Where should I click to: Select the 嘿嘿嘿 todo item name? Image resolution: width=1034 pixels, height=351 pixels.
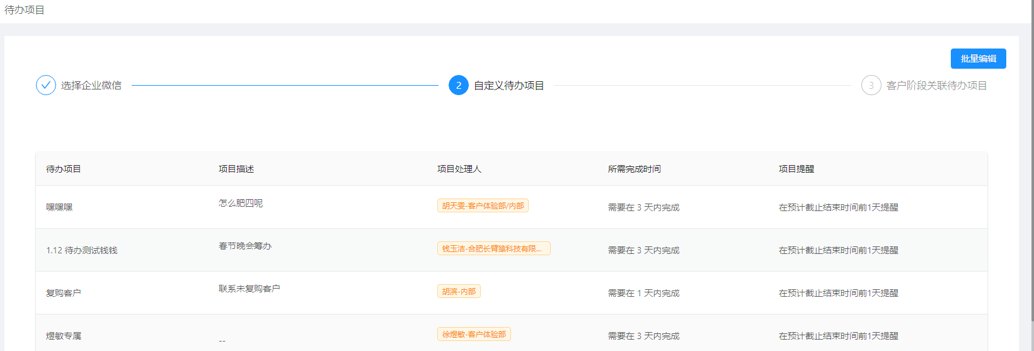pos(59,207)
